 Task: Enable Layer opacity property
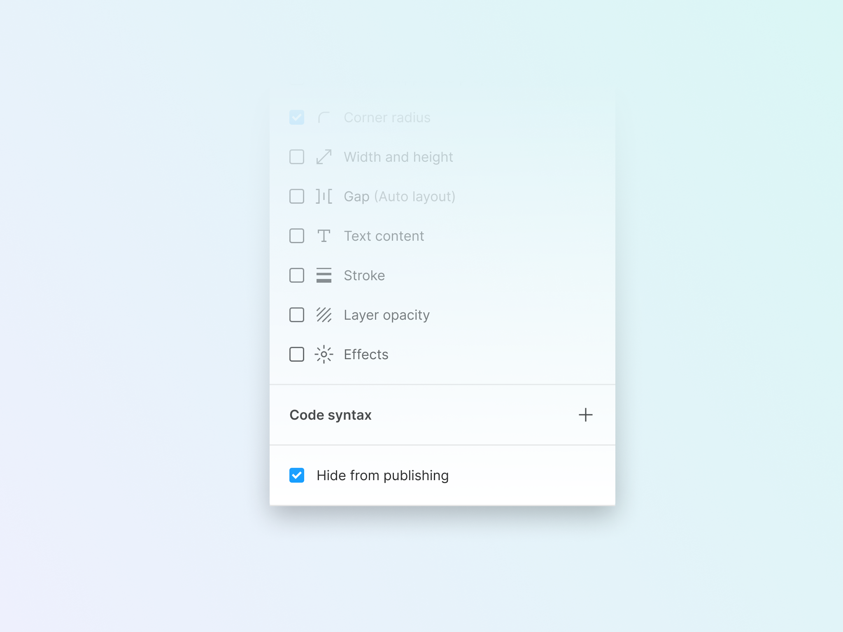pos(296,314)
